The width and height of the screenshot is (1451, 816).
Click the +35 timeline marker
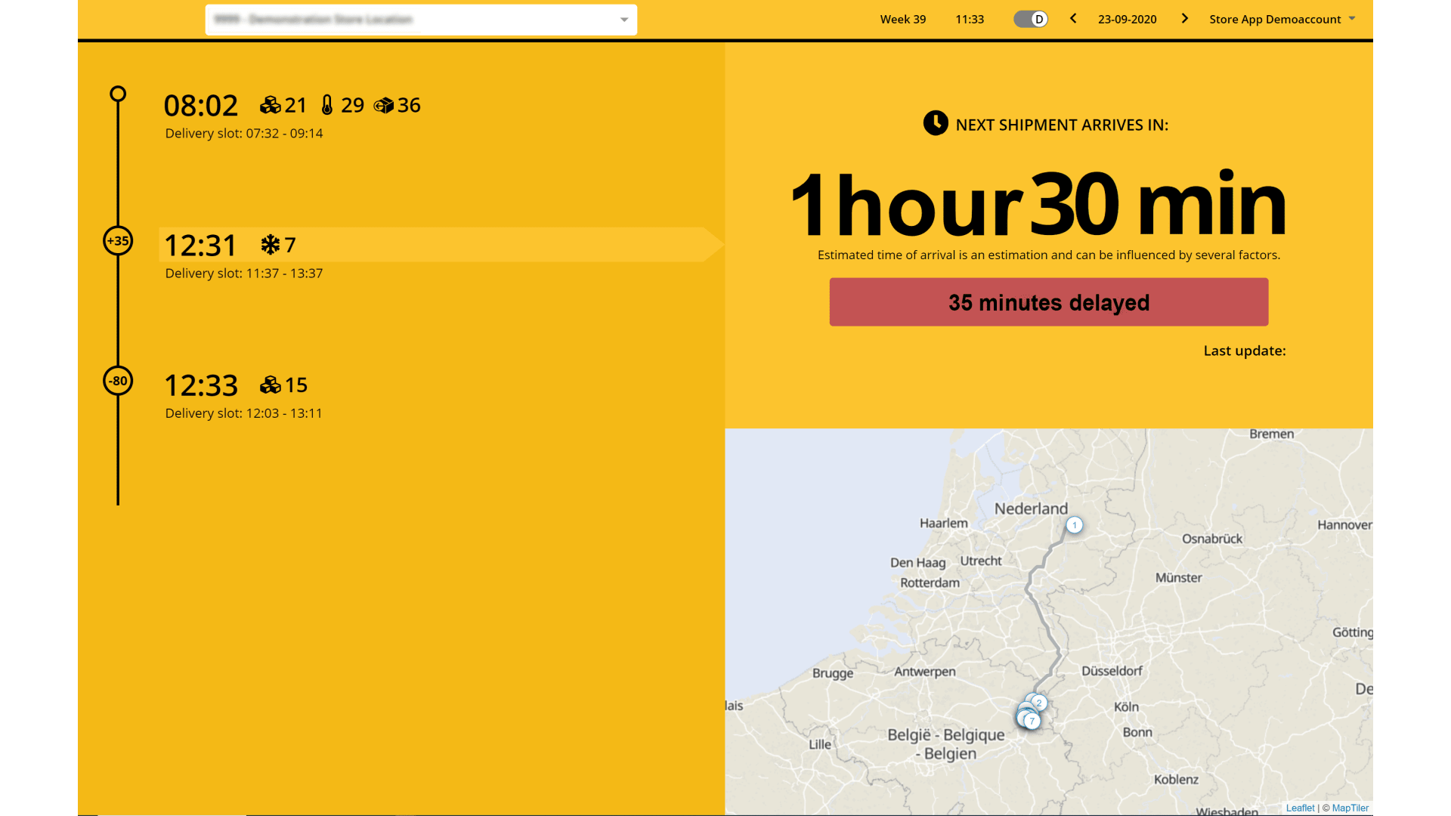(118, 241)
